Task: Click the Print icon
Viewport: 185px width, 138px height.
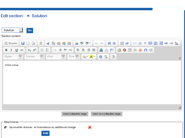Action: [x=77, y=43]
